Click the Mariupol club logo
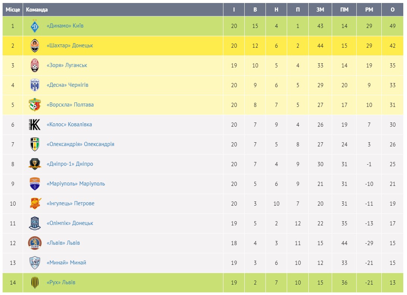Screen dimensions: 407x295 point(35,184)
